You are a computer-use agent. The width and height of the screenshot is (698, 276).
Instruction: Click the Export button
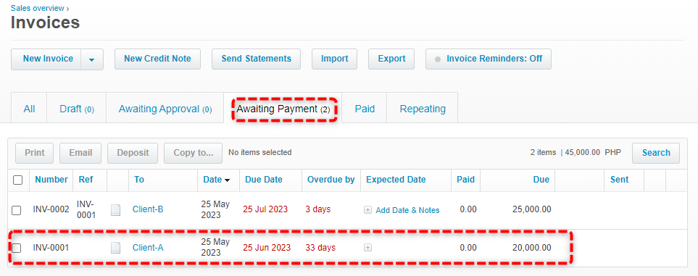[x=391, y=59]
